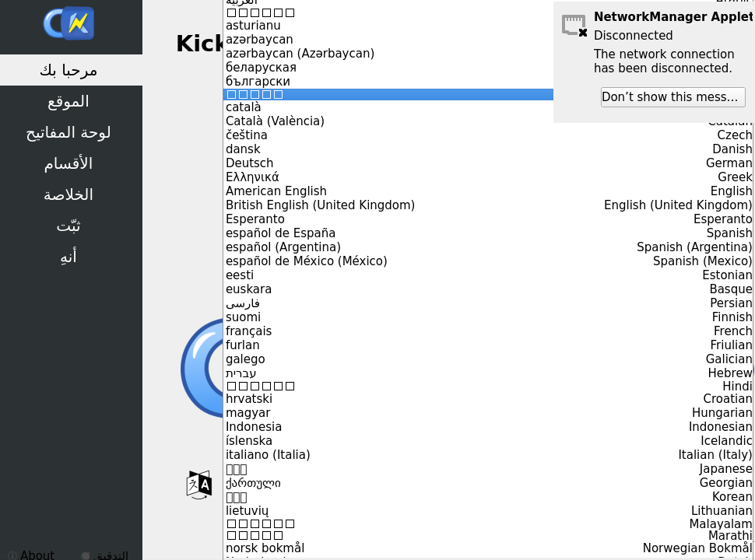Click the Calamares installer logo
The width and height of the screenshot is (755, 560).
tap(69, 23)
